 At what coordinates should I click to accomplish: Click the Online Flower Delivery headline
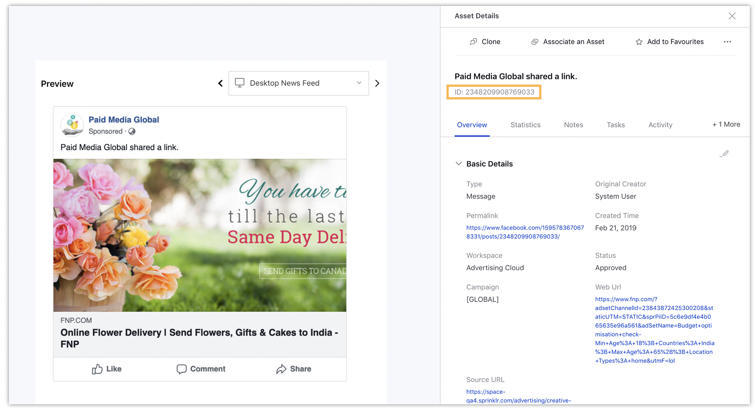[199, 338]
